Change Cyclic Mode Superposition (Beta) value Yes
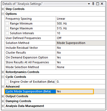This screenshot has height=111, width=107. pyautogui.click(x=80, y=91)
